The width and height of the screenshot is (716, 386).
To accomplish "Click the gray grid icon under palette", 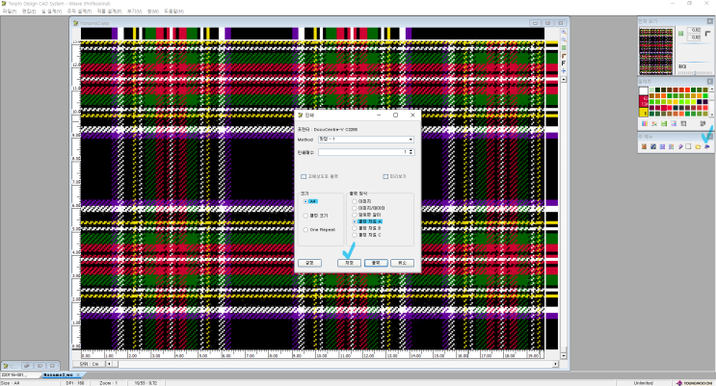I will pyautogui.click(x=683, y=123).
